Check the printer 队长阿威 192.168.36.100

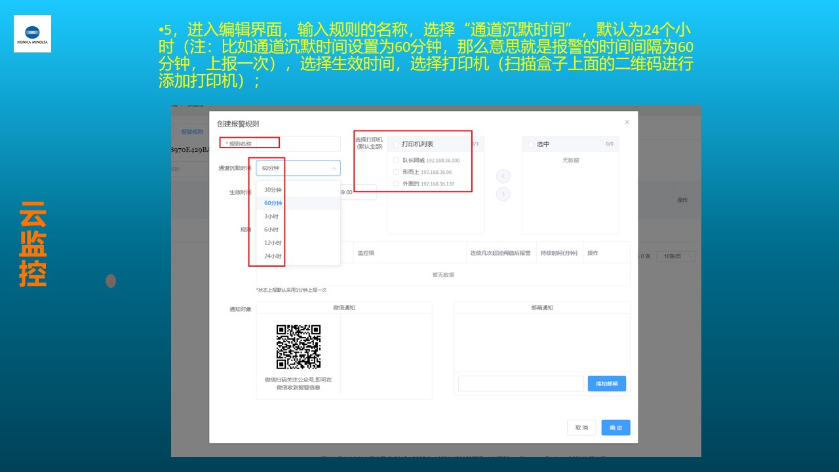(396, 161)
